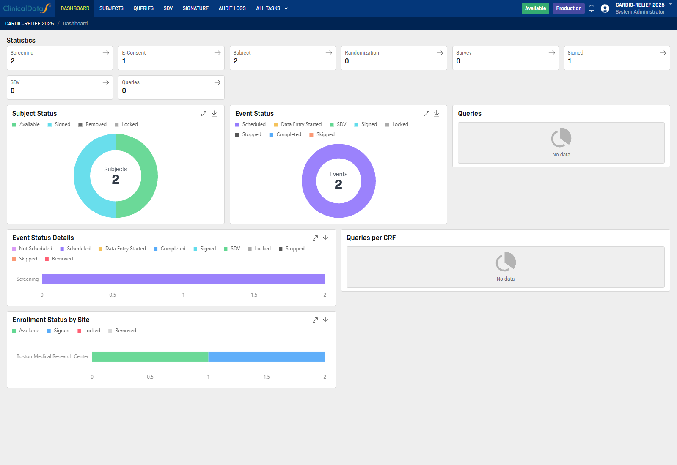Open Subject statistics card arrow
The image size is (677, 465).
(x=329, y=53)
